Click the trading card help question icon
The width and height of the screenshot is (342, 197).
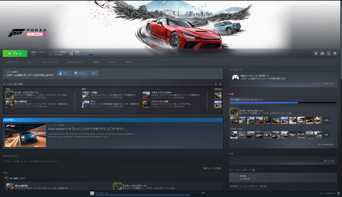(x=253, y=170)
